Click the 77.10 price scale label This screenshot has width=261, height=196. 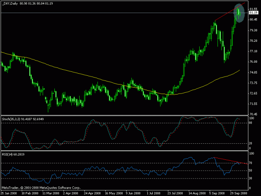(x=253, y=51)
